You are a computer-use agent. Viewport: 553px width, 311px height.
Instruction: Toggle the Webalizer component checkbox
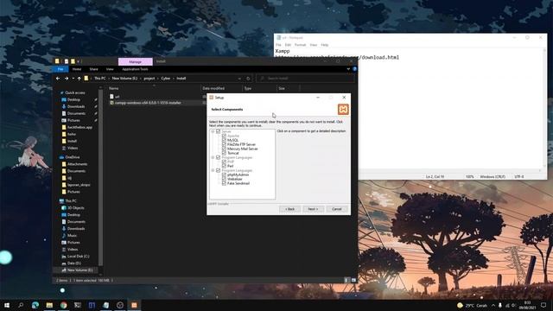tap(224, 179)
